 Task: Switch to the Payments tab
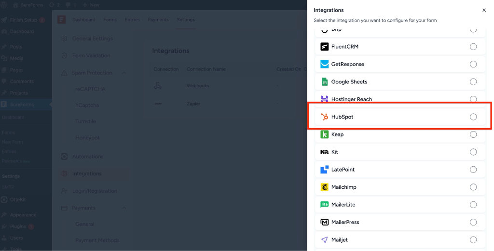click(158, 19)
